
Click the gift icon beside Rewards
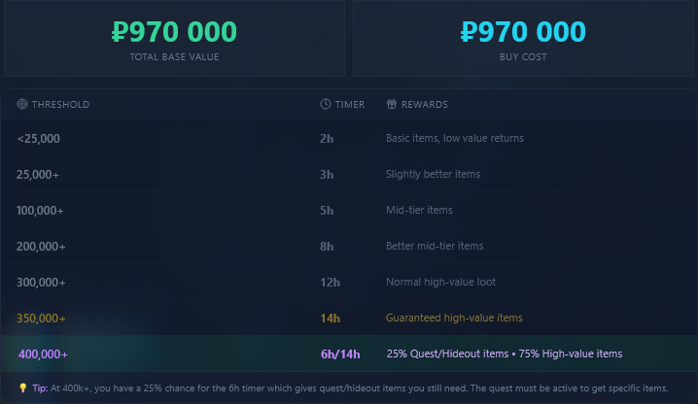pyautogui.click(x=392, y=104)
